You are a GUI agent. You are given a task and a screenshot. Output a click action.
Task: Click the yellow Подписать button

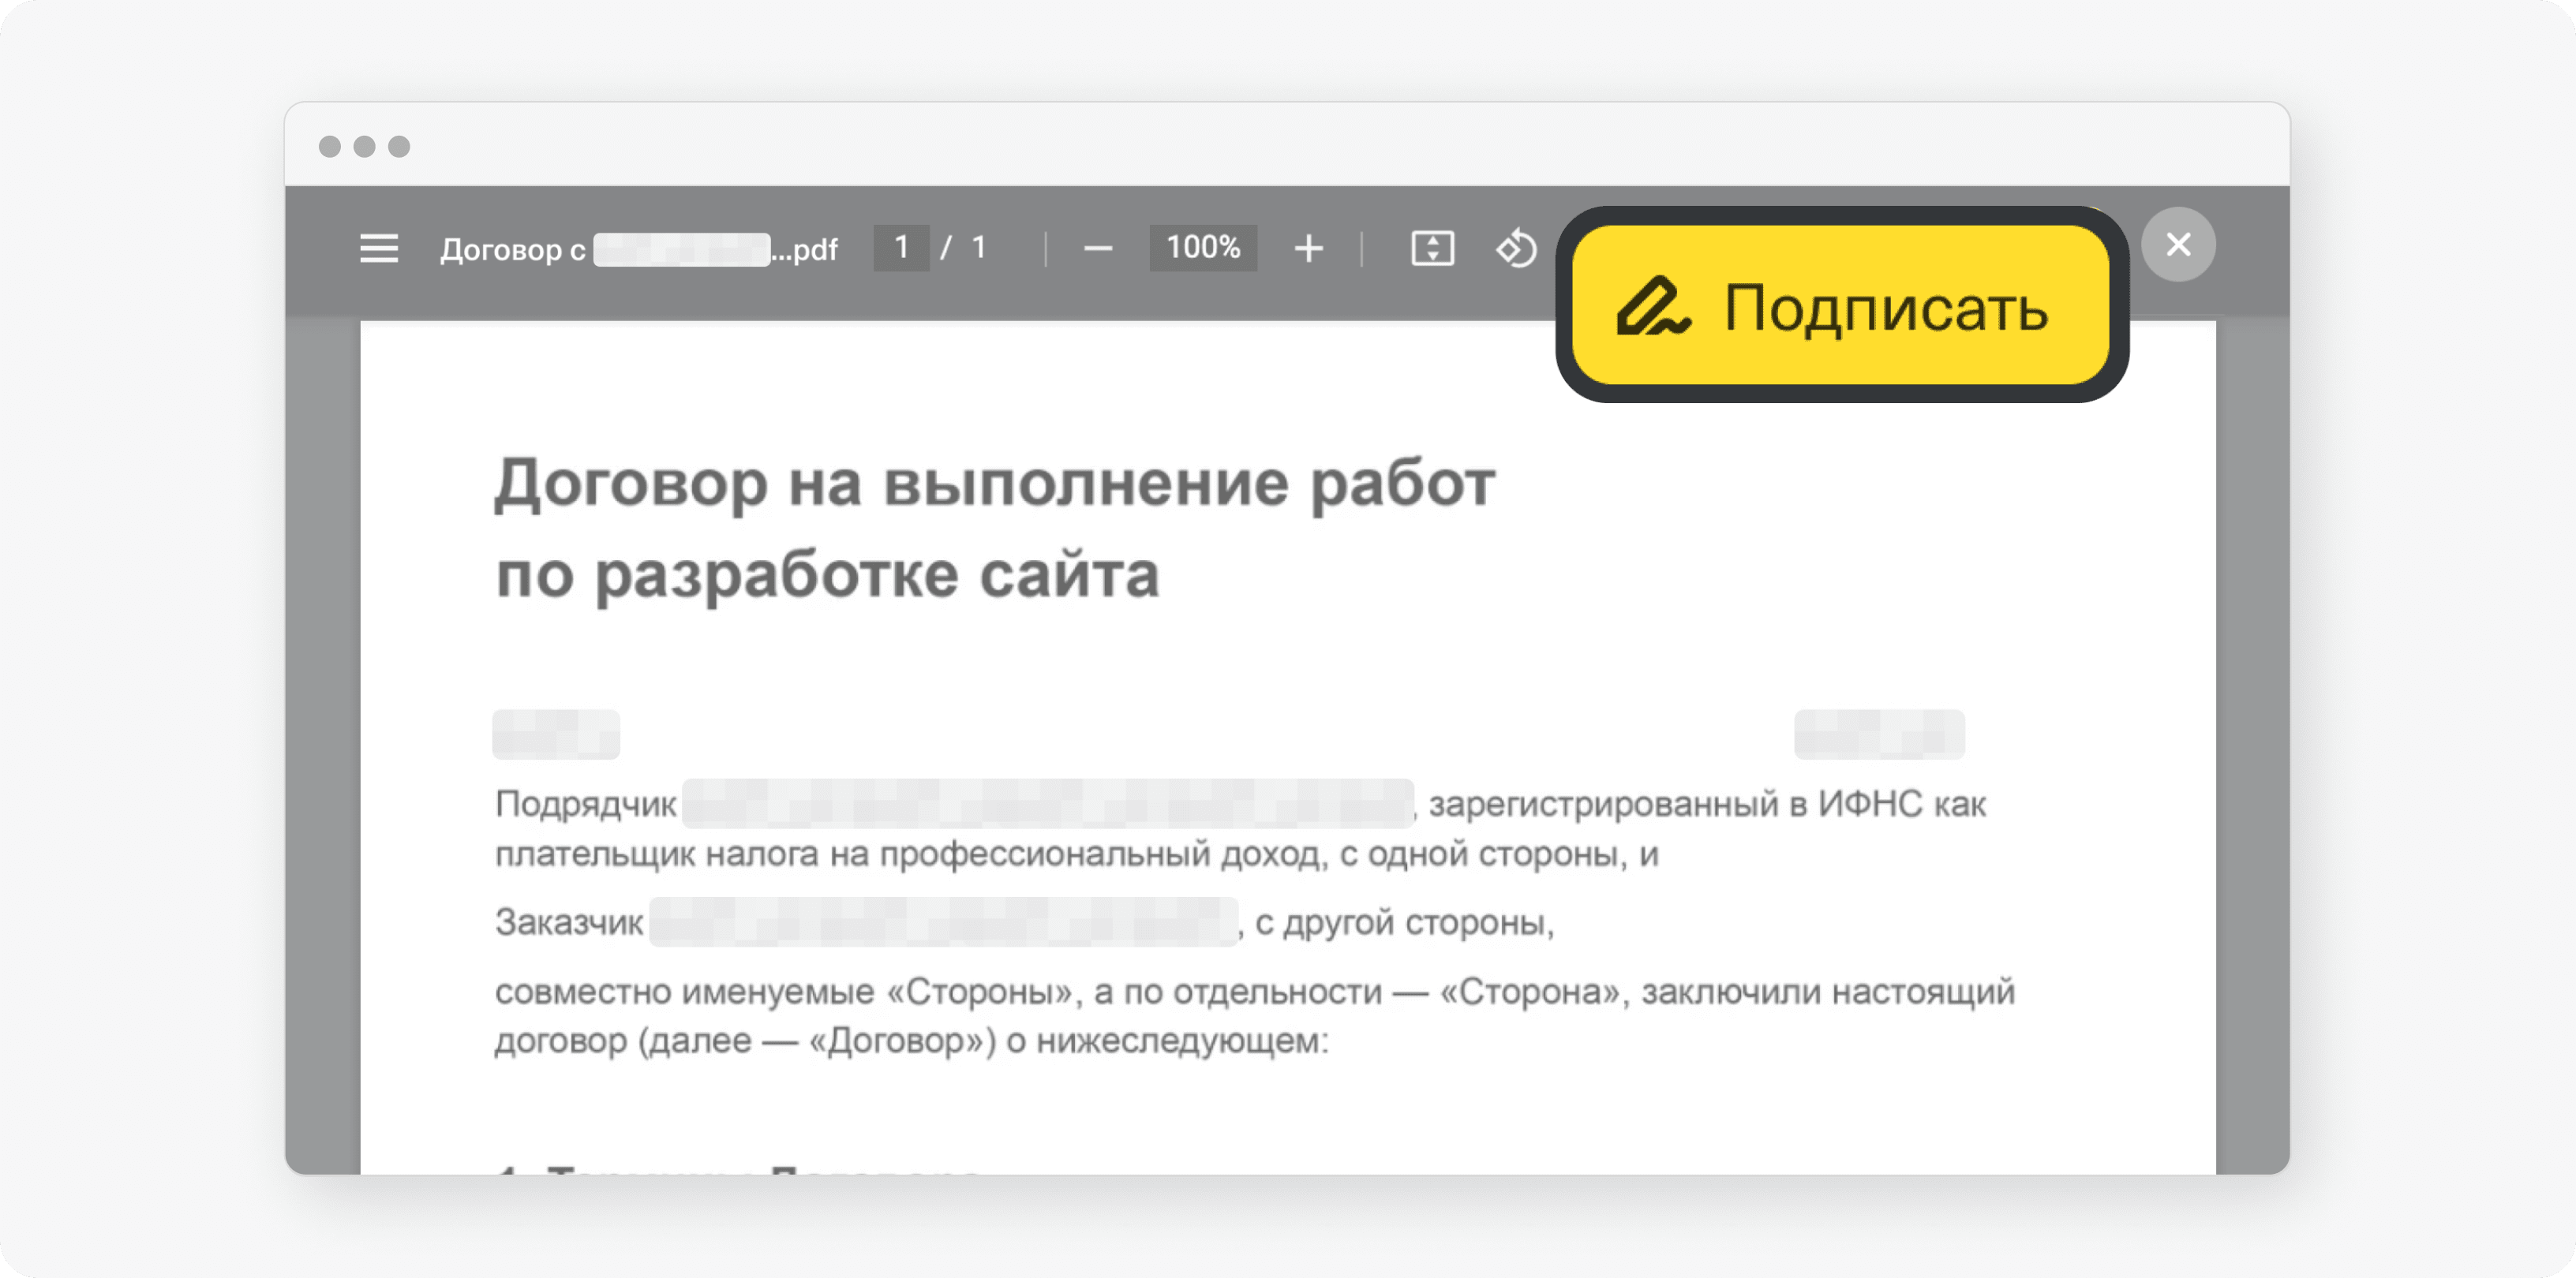pos(1840,305)
